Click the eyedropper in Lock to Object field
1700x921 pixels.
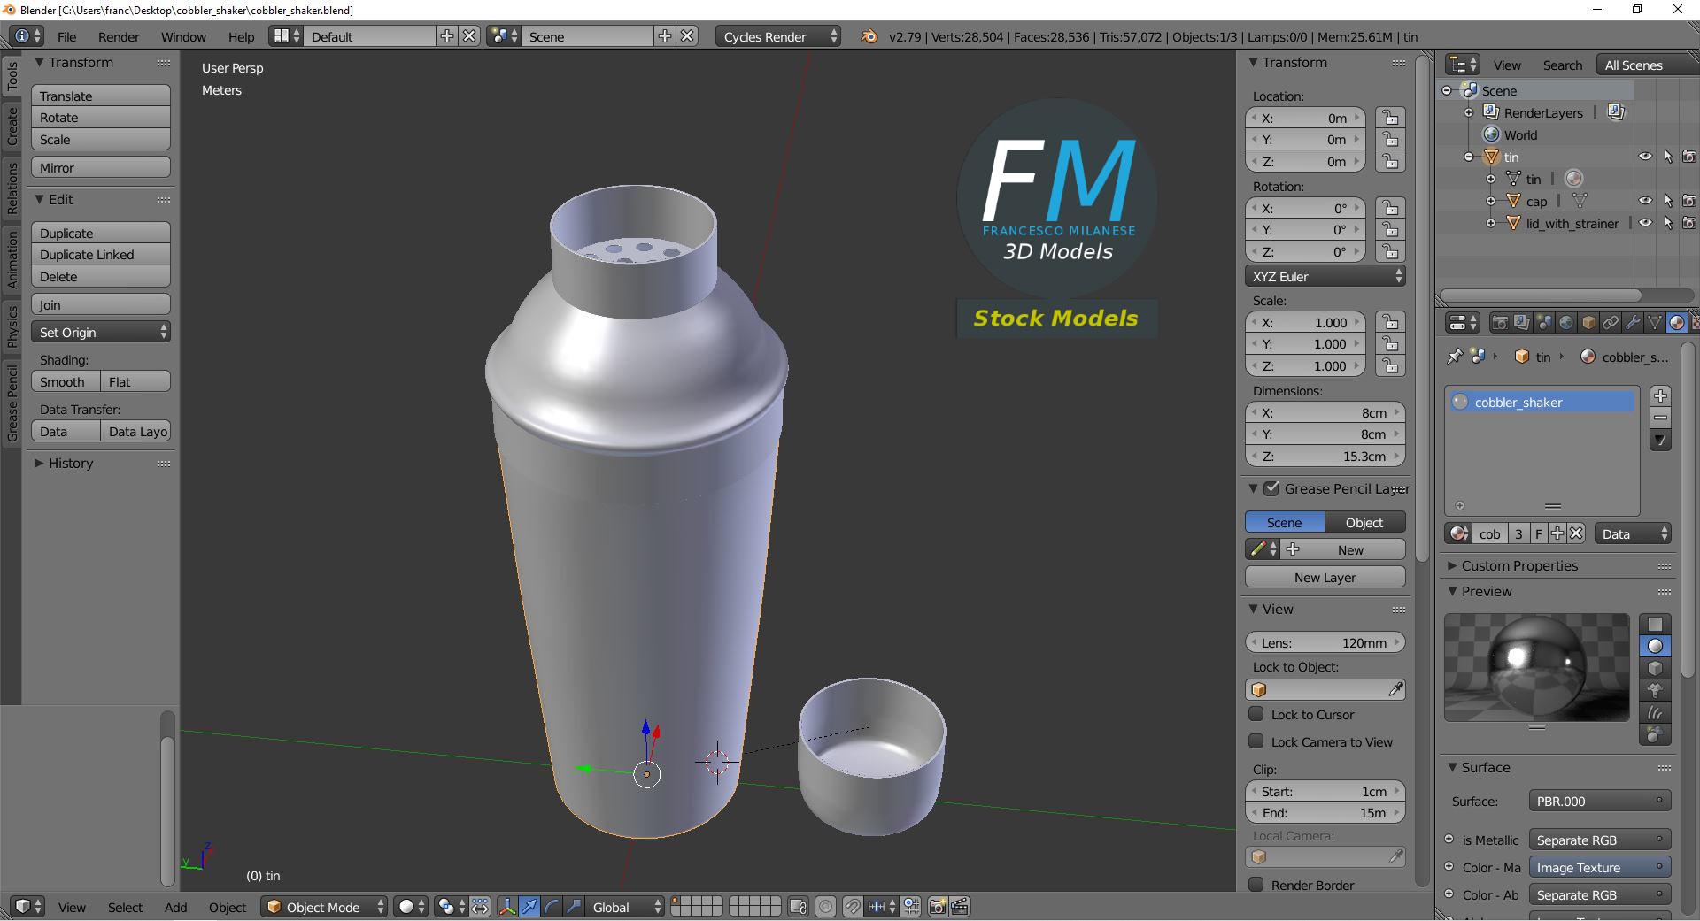1395,689
